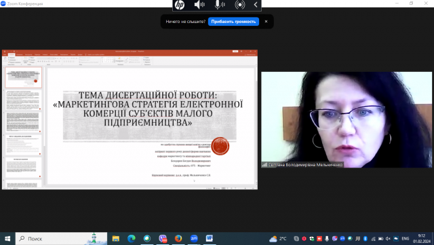Click the broadcast signal icon in HP overlay
434x245 pixels.
click(x=239, y=5)
